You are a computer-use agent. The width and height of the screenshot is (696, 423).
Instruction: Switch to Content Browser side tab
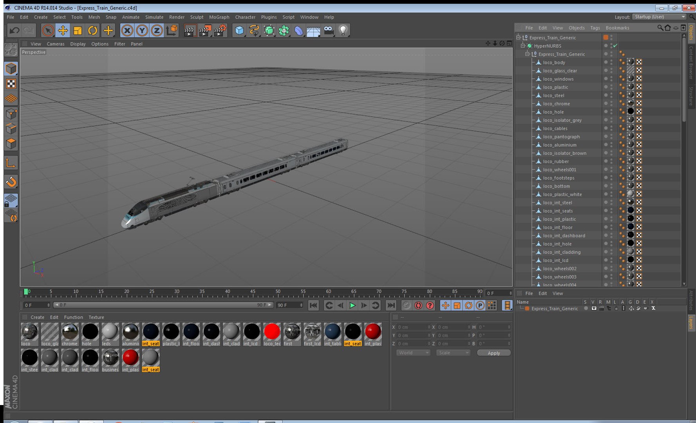pos(691,63)
